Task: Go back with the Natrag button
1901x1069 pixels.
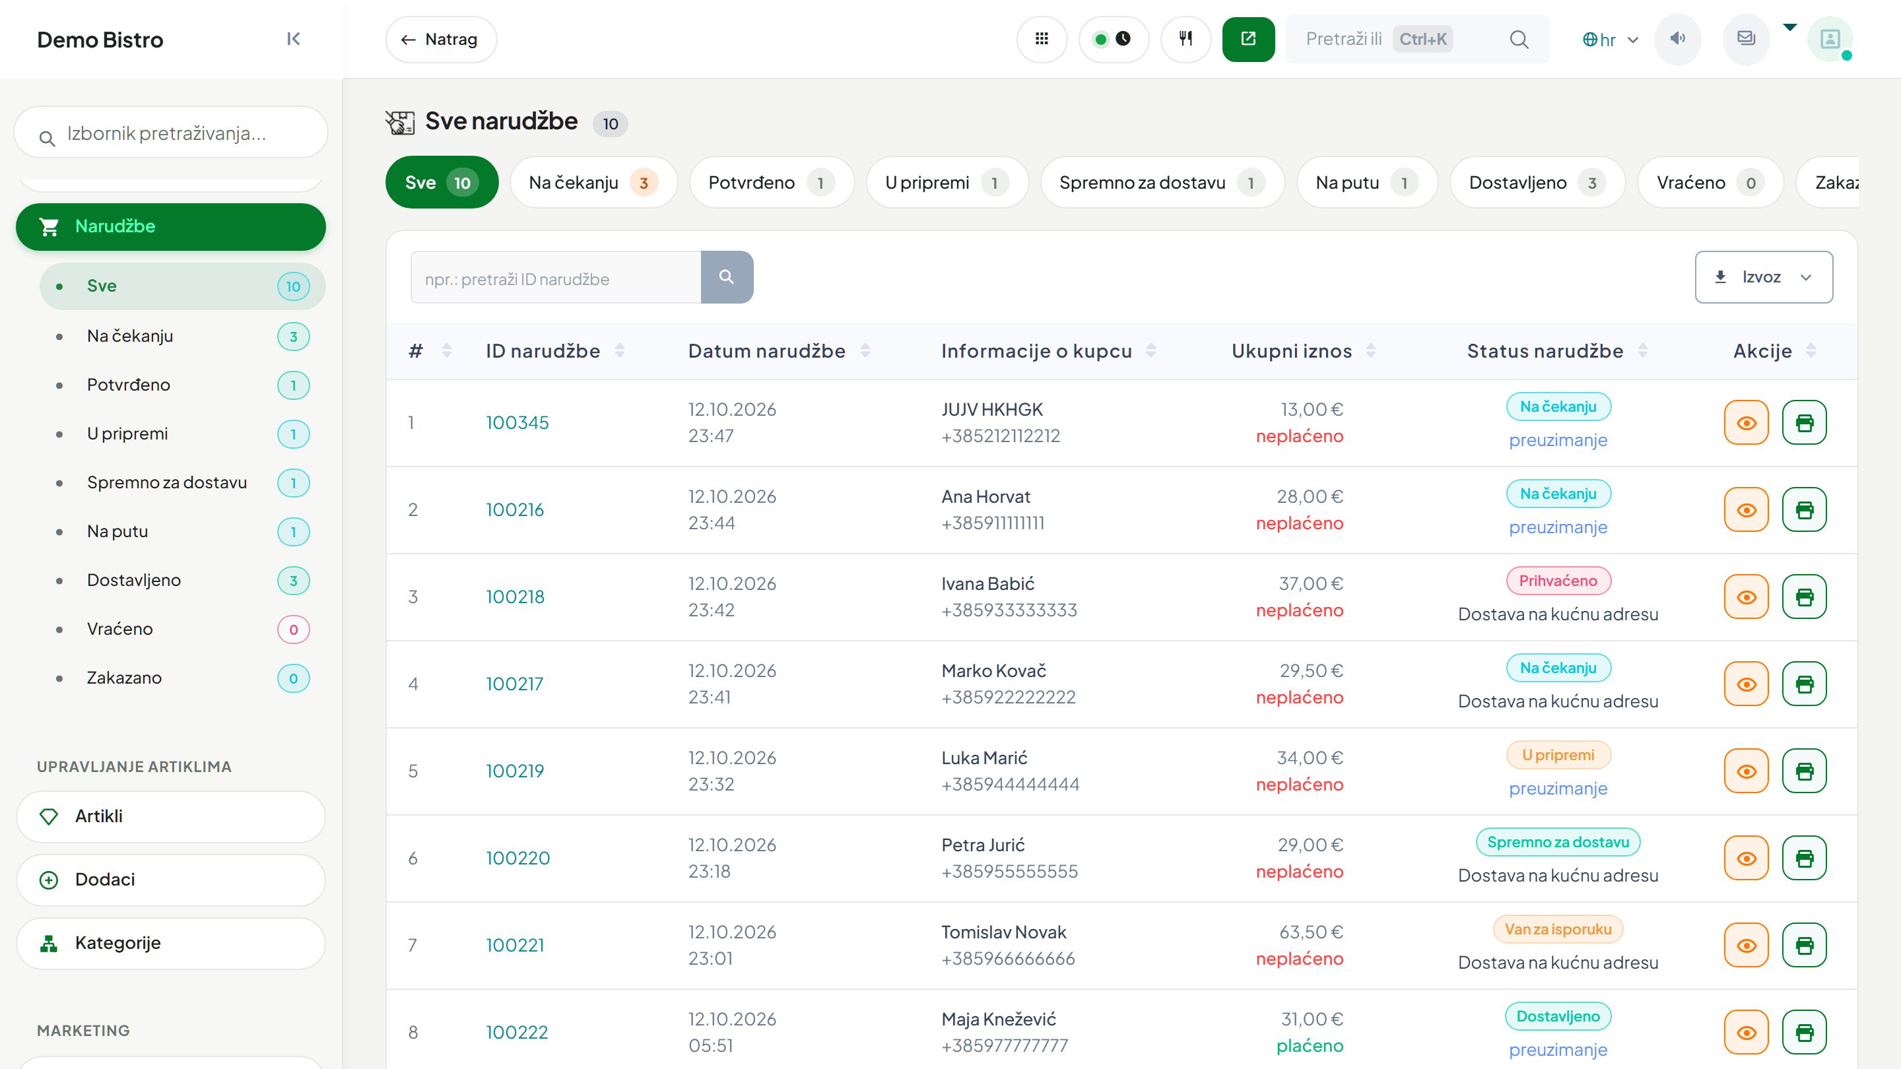Action: (x=440, y=39)
